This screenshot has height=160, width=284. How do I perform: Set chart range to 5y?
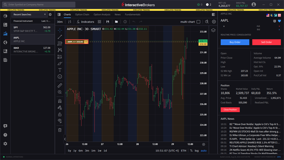pyautogui.click(x=69, y=151)
